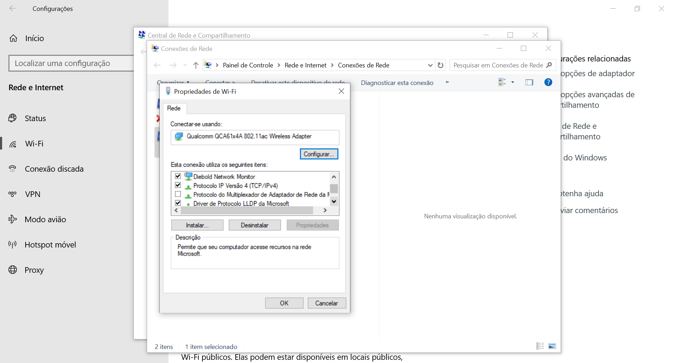Click the Conexões de Rede back navigation arrow
The height and width of the screenshot is (363, 674).
point(157,65)
